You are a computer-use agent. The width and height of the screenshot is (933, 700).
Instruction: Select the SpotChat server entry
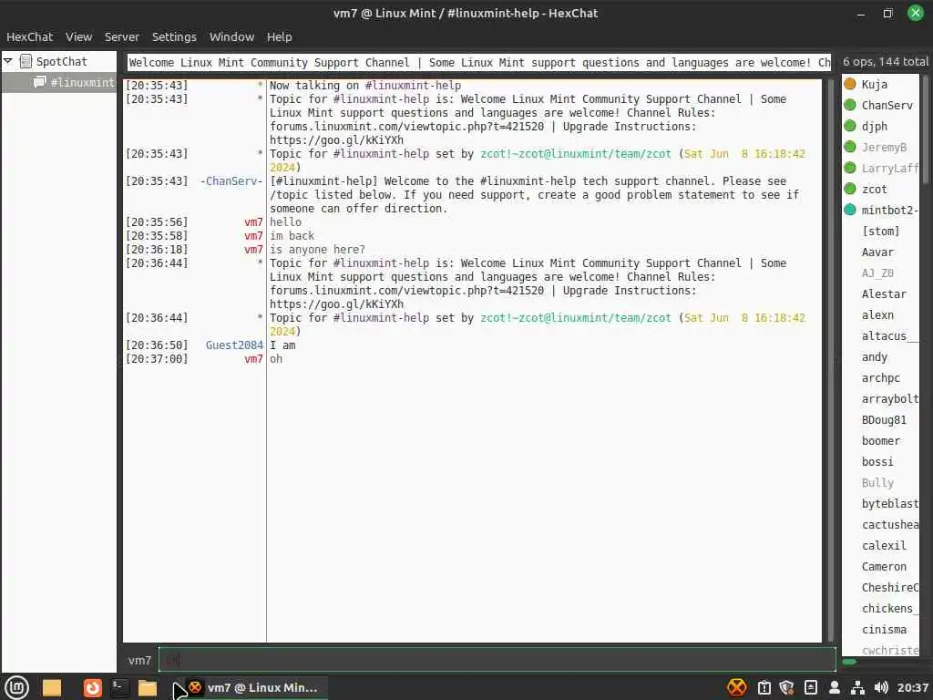coord(61,61)
